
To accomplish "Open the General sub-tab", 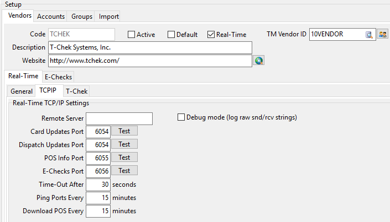I will click(x=22, y=91).
